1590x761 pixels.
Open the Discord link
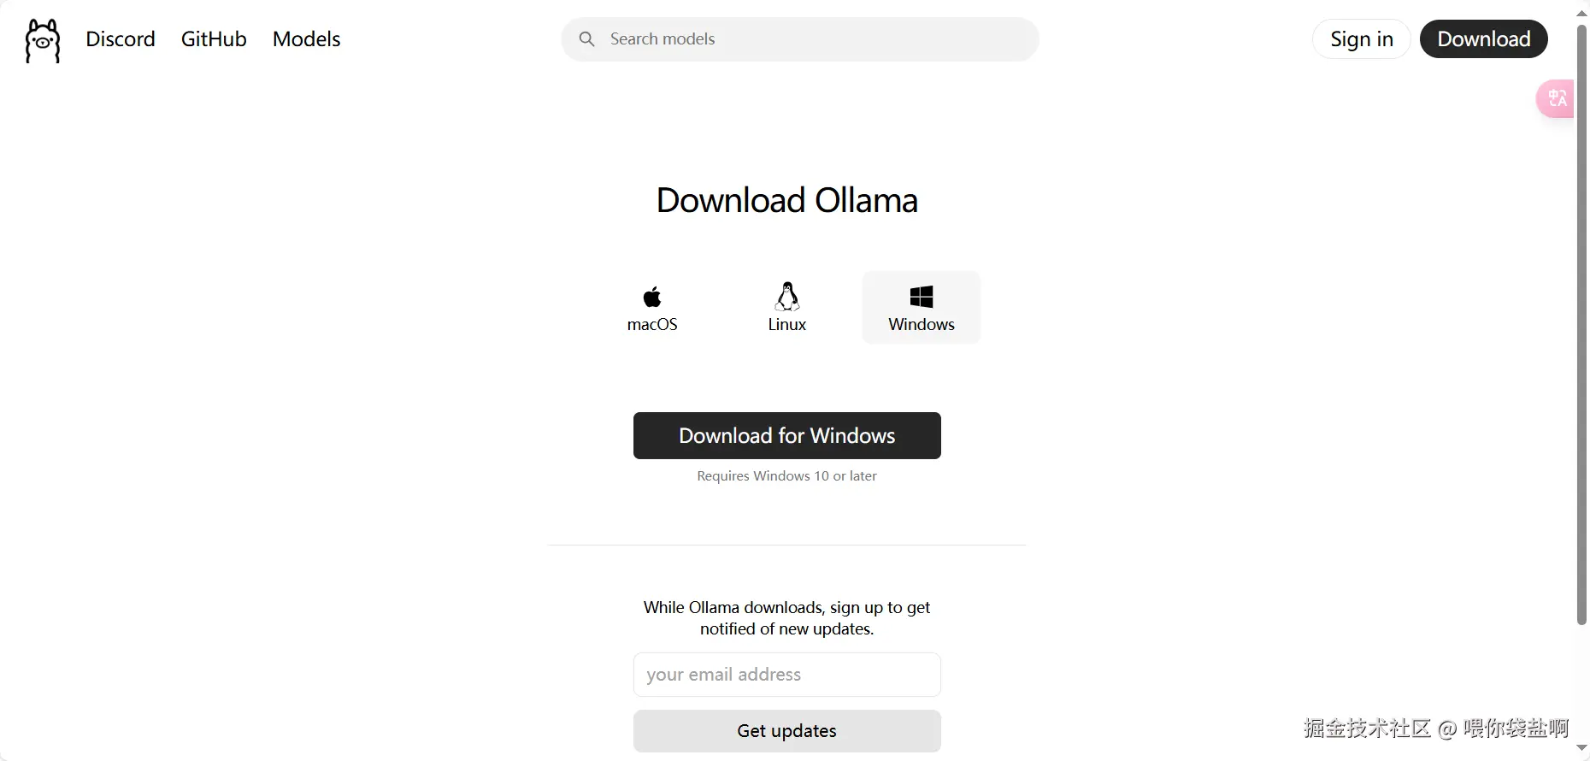click(x=121, y=39)
